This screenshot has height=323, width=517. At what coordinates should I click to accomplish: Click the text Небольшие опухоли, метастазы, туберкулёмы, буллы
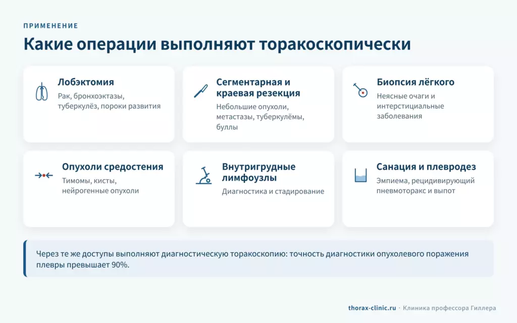coord(260,117)
